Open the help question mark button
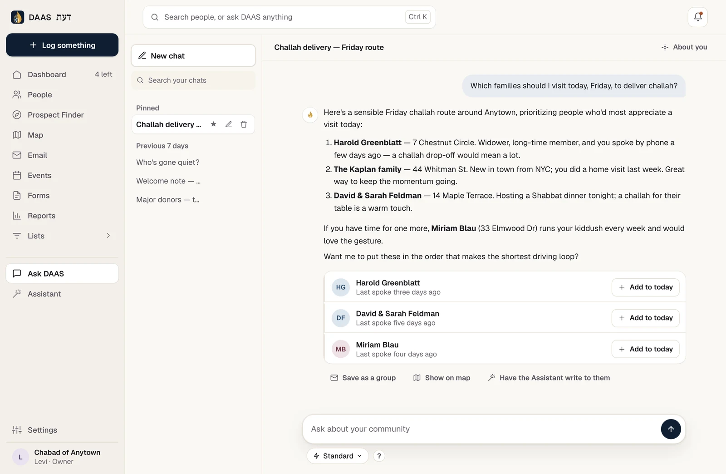 click(x=379, y=456)
